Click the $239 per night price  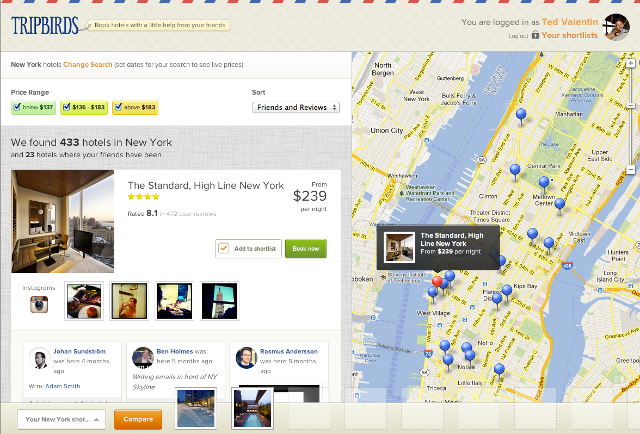(x=310, y=196)
